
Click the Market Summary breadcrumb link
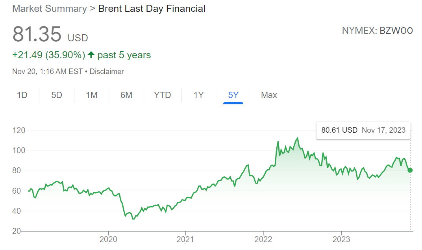[x=50, y=9]
